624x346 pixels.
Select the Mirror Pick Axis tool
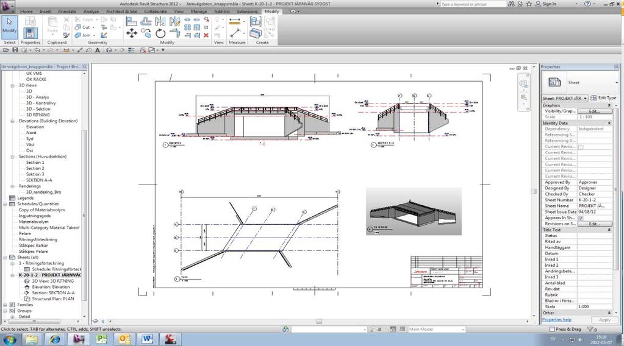pyautogui.click(x=160, y=21)
